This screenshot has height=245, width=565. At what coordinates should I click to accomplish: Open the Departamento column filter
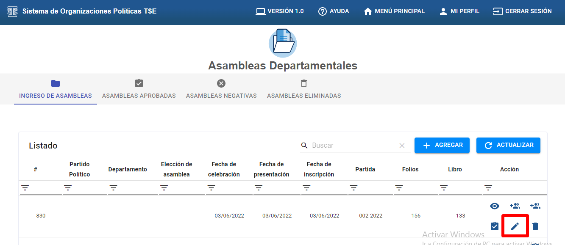[113, 188]
